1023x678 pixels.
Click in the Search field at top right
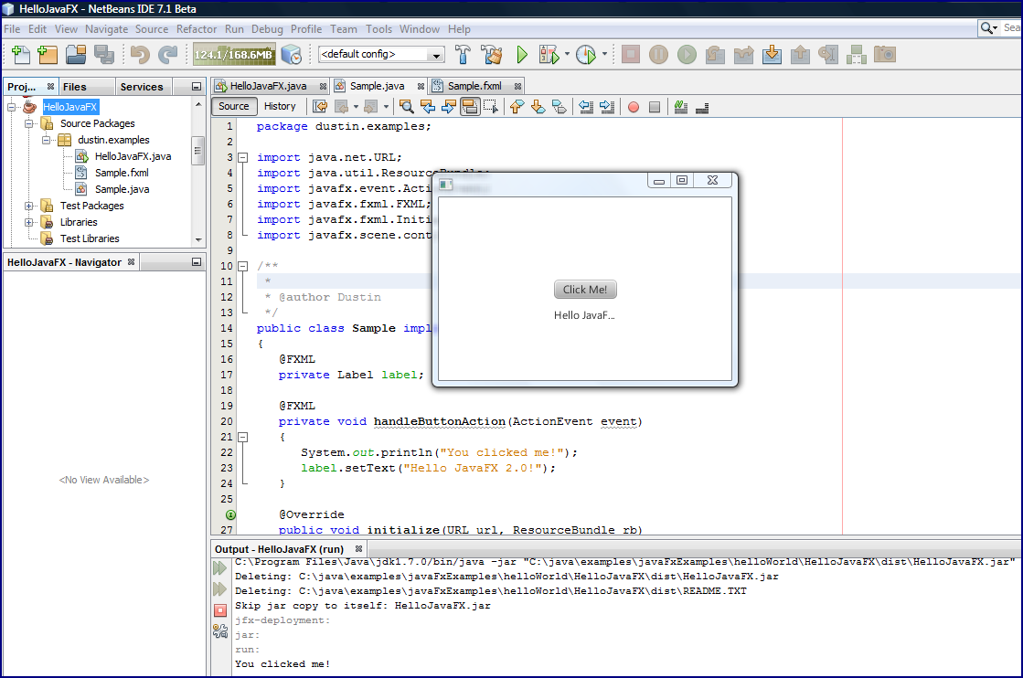tap(1010, 28)
